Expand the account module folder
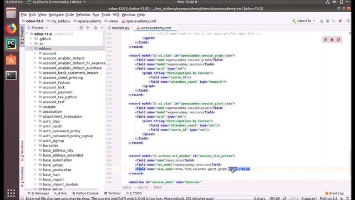 pos(35,53)
